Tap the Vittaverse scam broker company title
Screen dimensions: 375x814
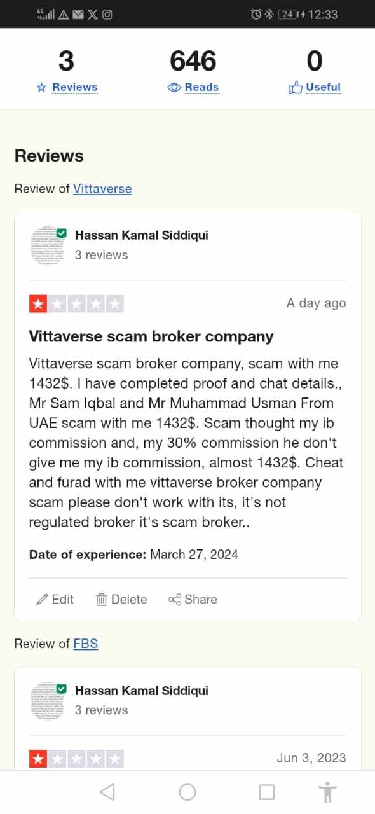click(x=151, y=336)
